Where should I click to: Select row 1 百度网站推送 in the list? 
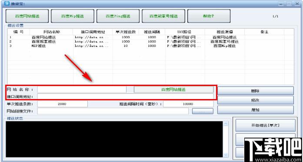151,37
